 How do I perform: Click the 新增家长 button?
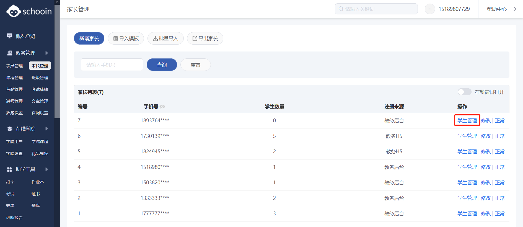[x=89, y=38]
